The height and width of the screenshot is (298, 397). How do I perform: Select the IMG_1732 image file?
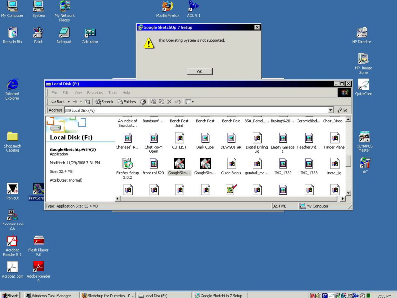(283, 166)
